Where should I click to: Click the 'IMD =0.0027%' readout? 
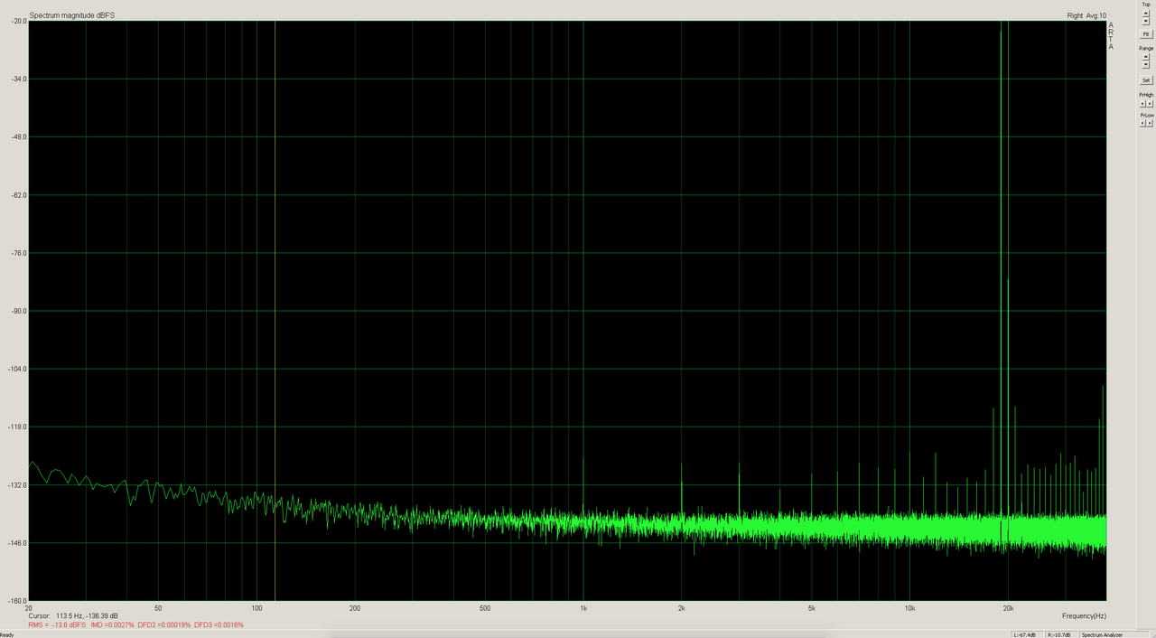[x=113, y=625]
